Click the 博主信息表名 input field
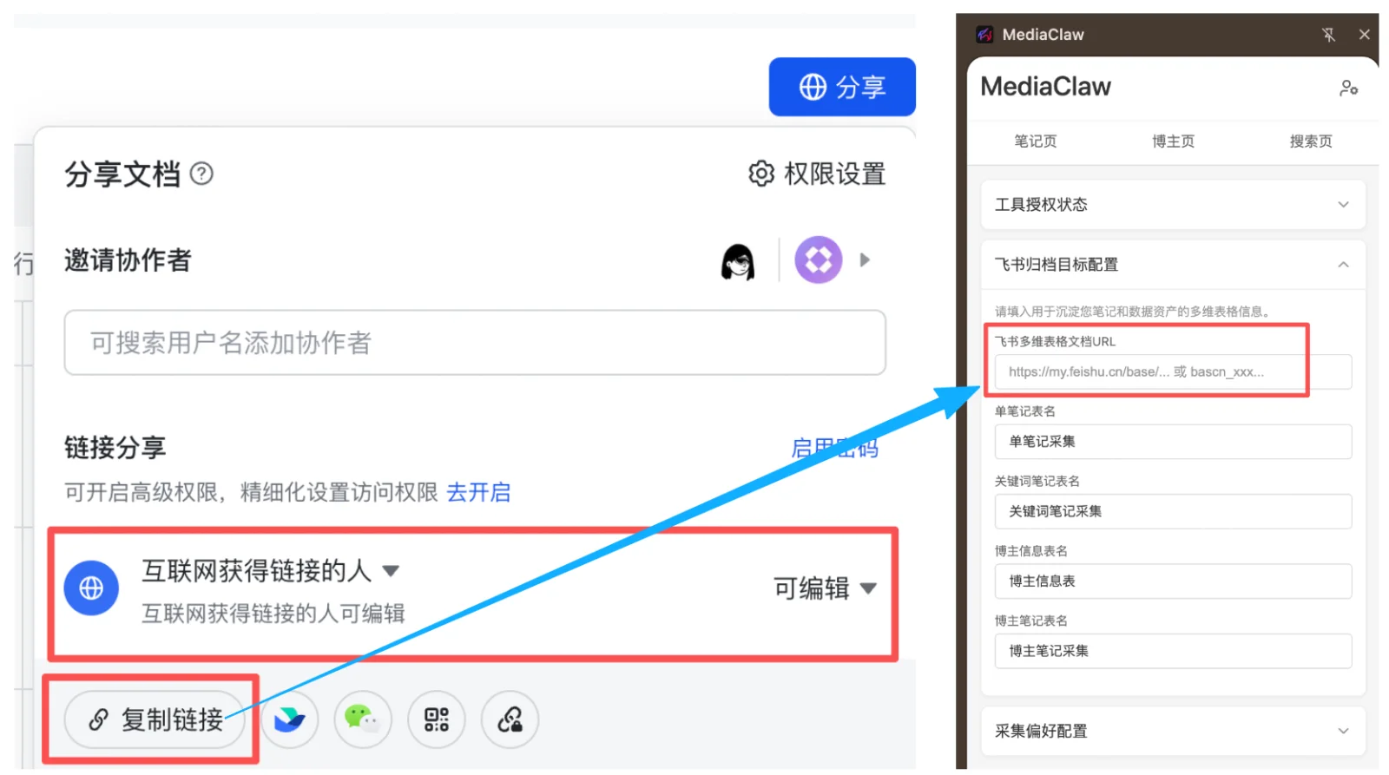This screenshot has width=1389, height=775. click(x=1173, y=581)
